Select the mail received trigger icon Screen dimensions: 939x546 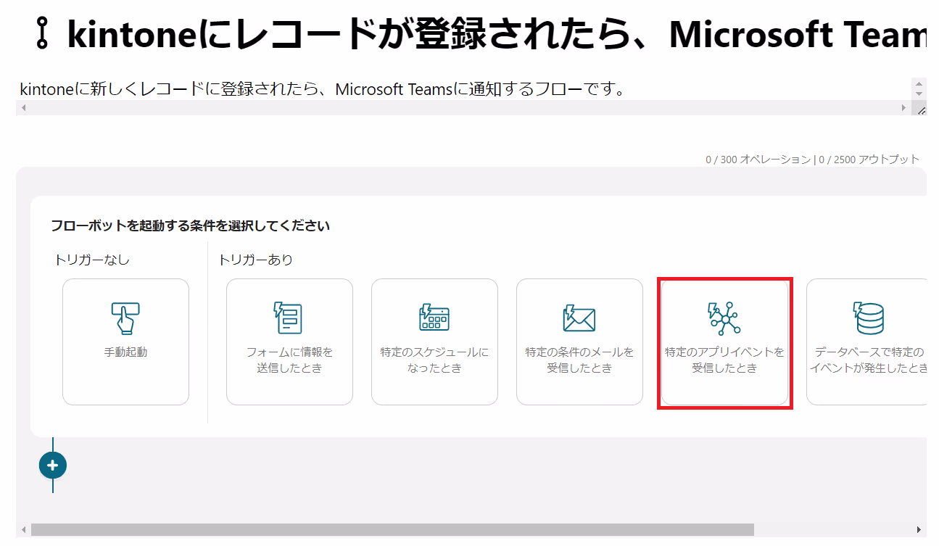tap(579, 318)
